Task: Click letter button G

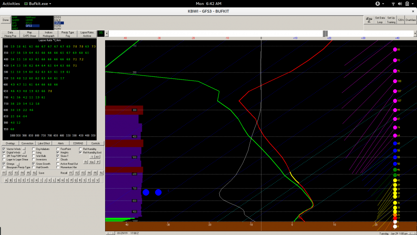Action: 32,180
